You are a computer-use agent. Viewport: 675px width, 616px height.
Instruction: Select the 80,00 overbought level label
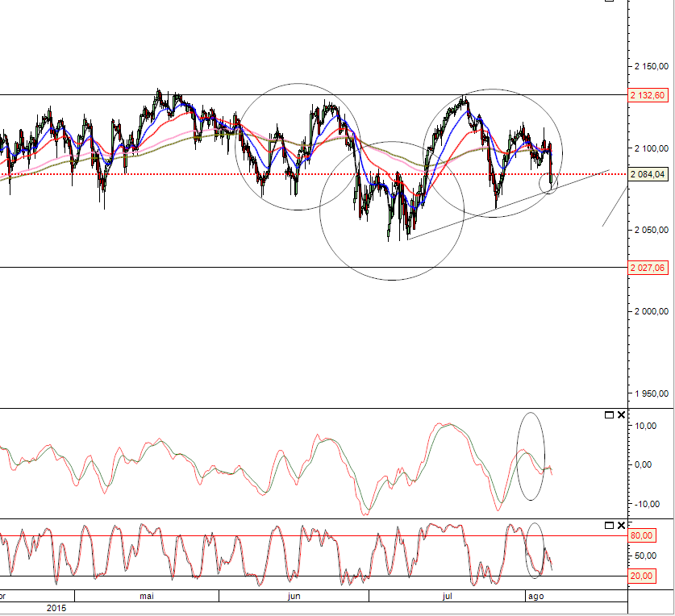pos(642,535)
